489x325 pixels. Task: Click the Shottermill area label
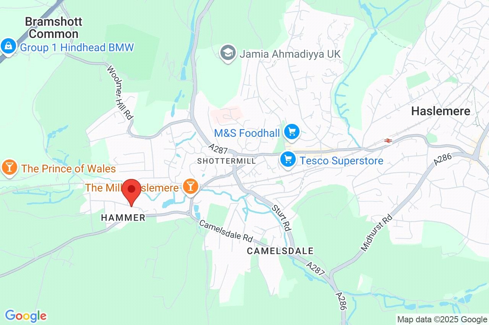coord(227,161)
